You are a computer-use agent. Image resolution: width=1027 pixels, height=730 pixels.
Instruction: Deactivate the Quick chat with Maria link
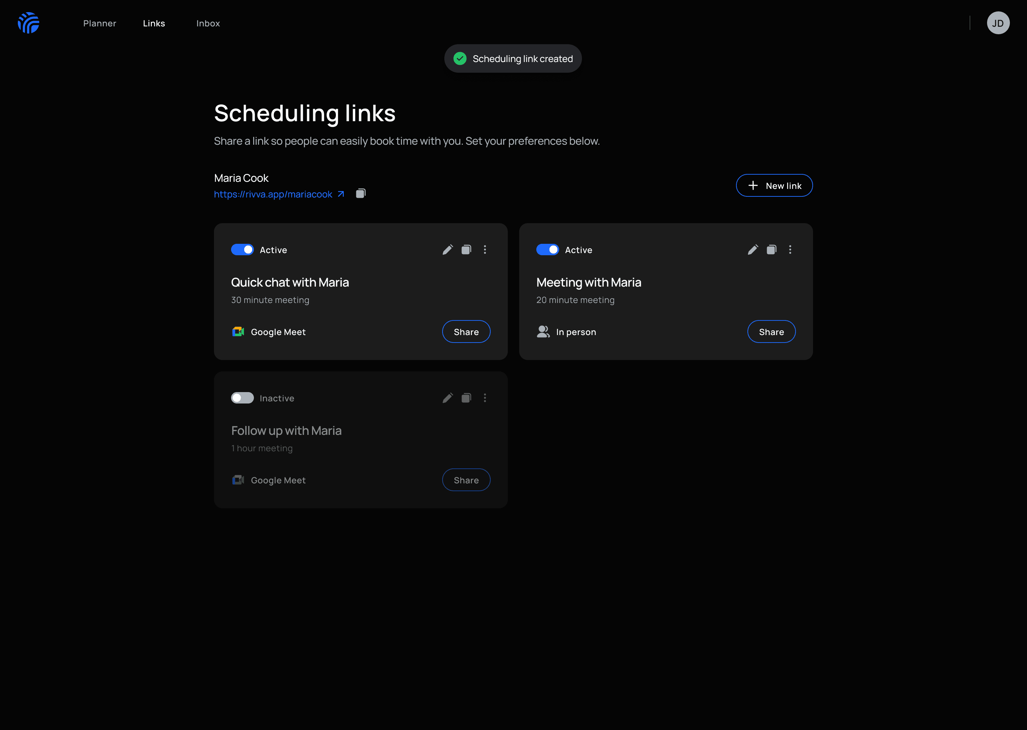242,250
